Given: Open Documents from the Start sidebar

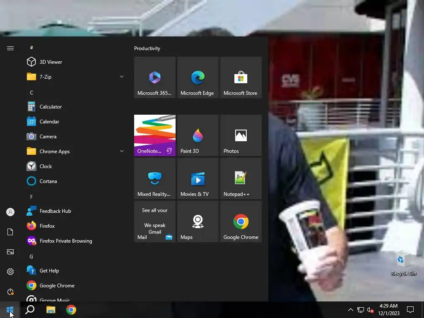Looking at the screenshot, I should (x=10, y=232).
